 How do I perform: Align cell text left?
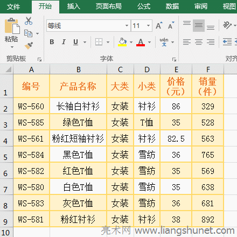(x=187, y=42)
